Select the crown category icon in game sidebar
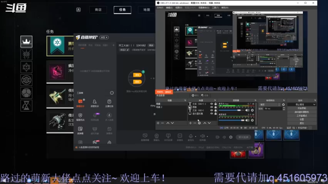328x184 pixels. (26, 41)
